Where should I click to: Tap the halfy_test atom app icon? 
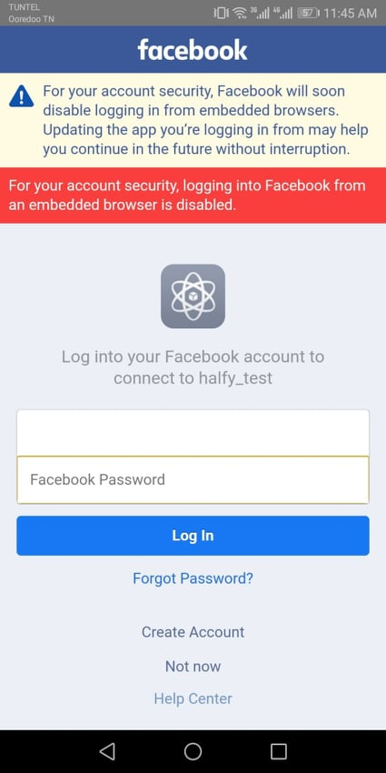pyautogui.click(x=193, y=296)
